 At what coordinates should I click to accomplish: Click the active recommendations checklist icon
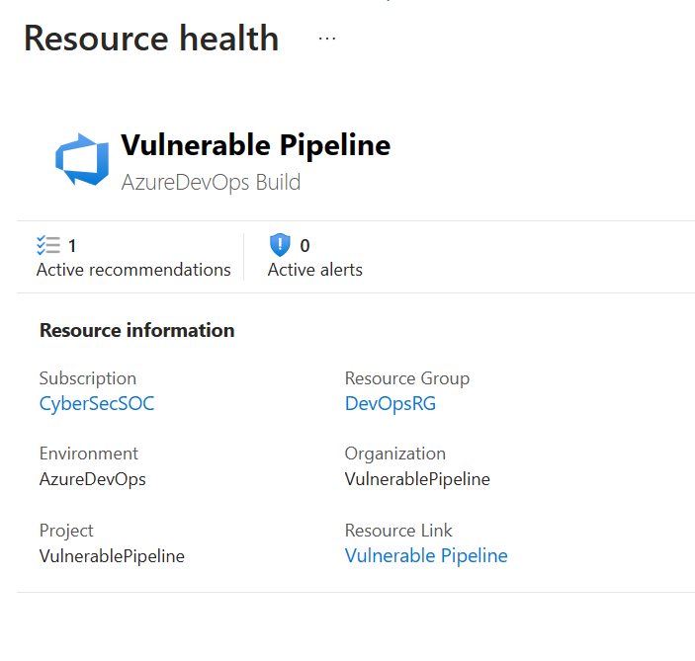tap(48, 245)
